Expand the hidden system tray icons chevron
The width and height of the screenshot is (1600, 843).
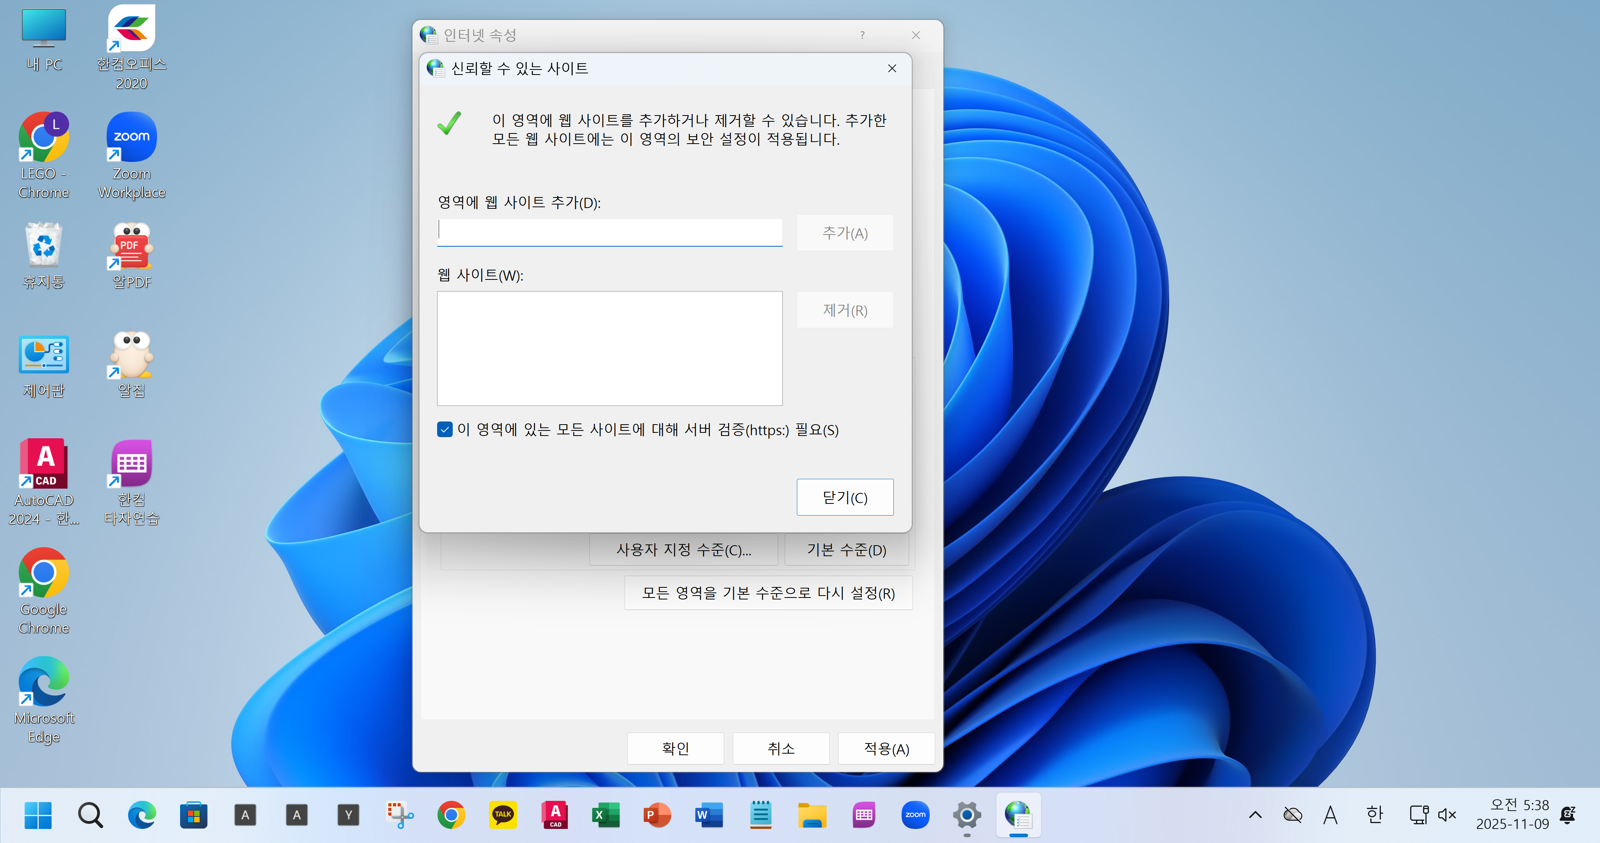point(1255,815)
